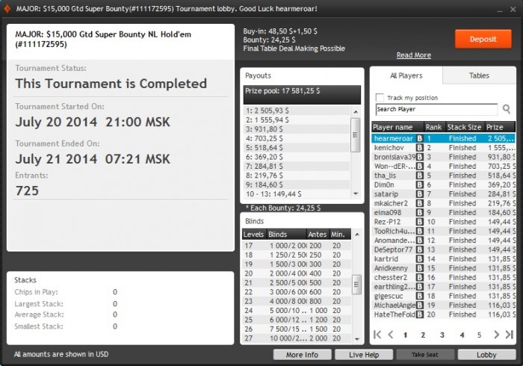Return to the Lobby
Viewport: 523px width, 366px height.
tap(486, 355)
